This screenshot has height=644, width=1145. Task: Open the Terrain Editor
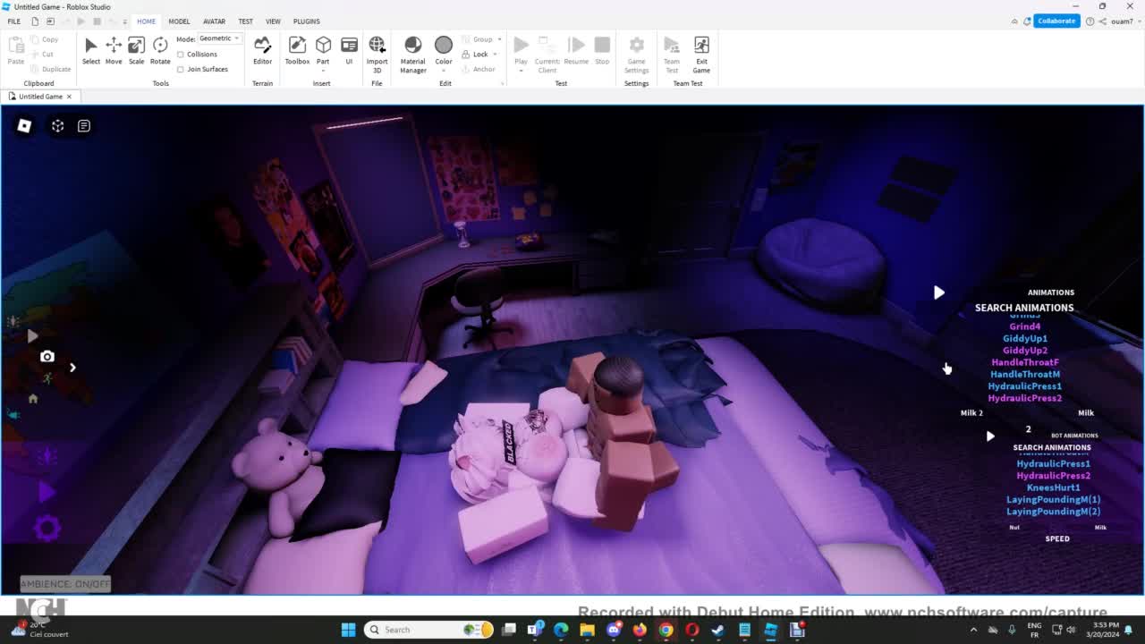(262, 50)
